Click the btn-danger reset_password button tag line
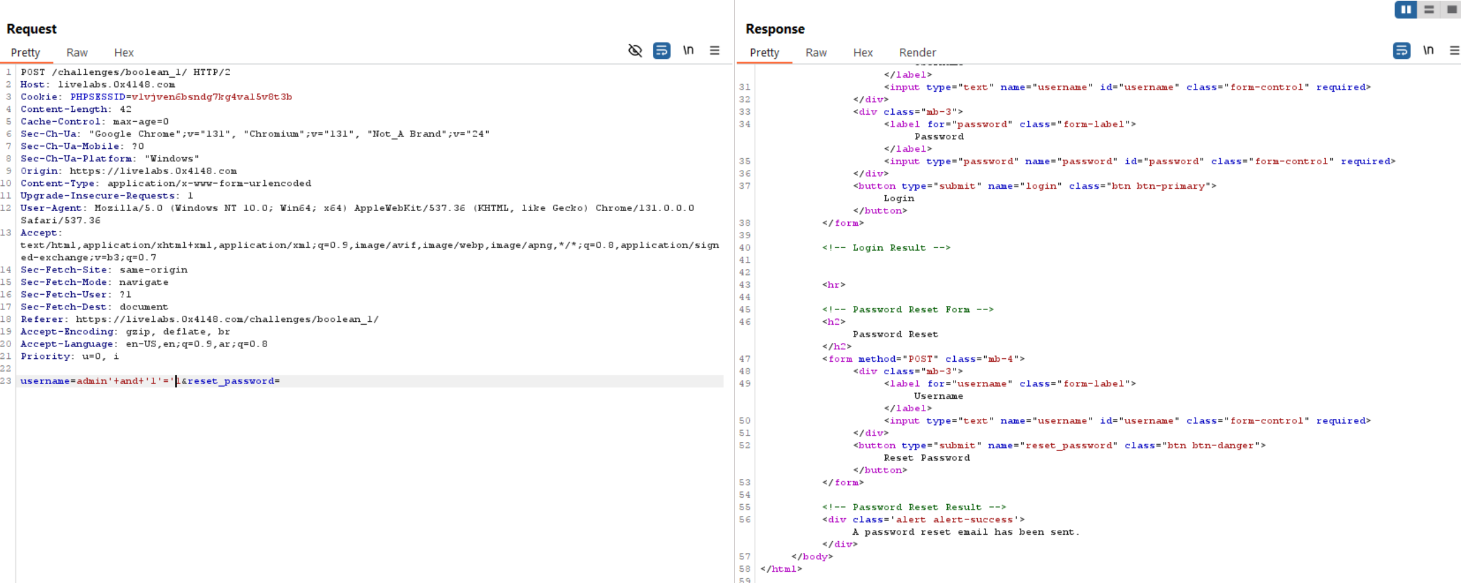The image size is (1461, 583). [1060, 445]
